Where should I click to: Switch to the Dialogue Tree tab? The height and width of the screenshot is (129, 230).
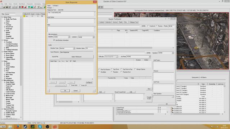(134, 22)
